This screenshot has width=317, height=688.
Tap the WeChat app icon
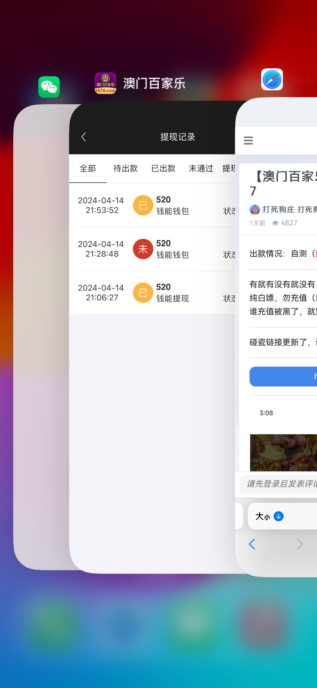tap(49, 87)
